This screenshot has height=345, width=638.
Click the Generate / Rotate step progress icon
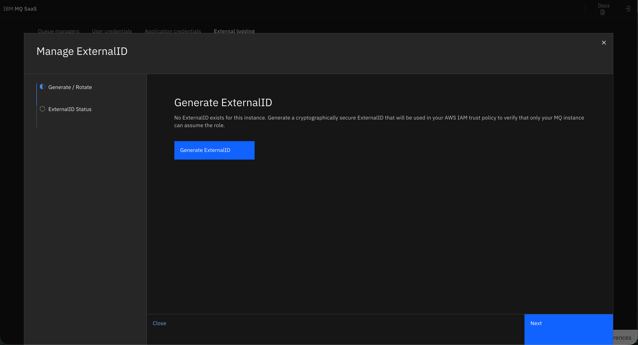tap(43, 87)
